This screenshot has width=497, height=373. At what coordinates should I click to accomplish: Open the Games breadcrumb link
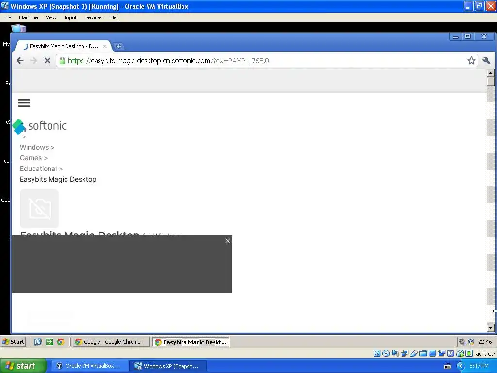31,158
